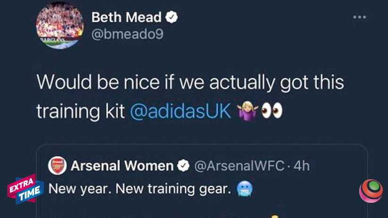
Task: Click the Extra Time logo
Action: pos(25,189)
